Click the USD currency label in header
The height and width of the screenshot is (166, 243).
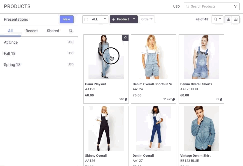coord(176,6)
